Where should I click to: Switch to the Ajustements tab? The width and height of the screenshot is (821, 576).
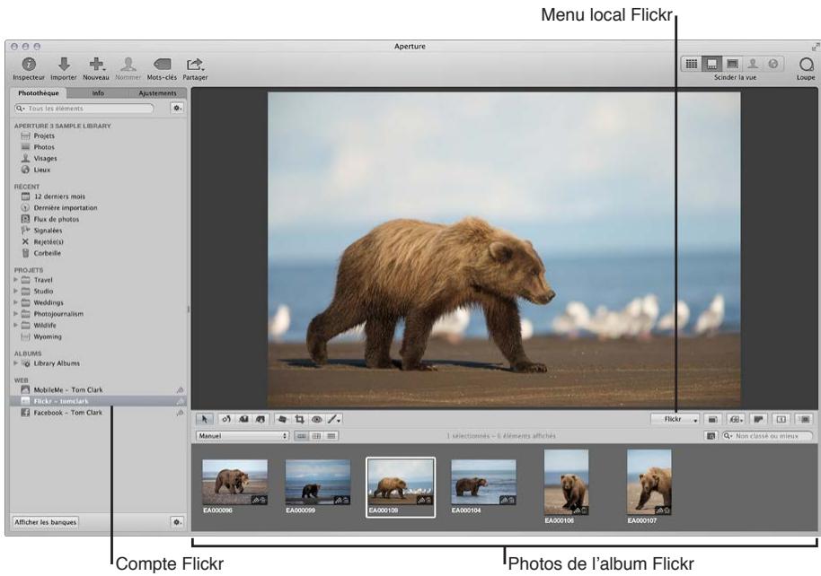(157, 93)
